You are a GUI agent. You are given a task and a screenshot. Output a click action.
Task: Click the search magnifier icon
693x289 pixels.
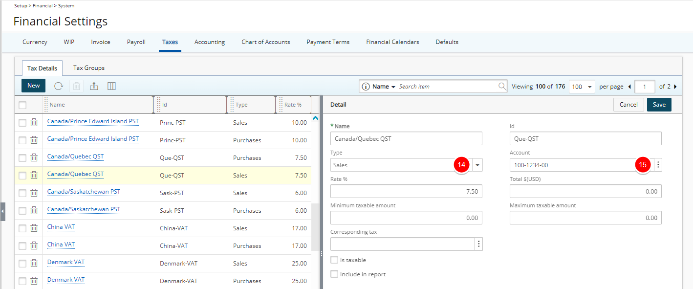coord(502,87)
